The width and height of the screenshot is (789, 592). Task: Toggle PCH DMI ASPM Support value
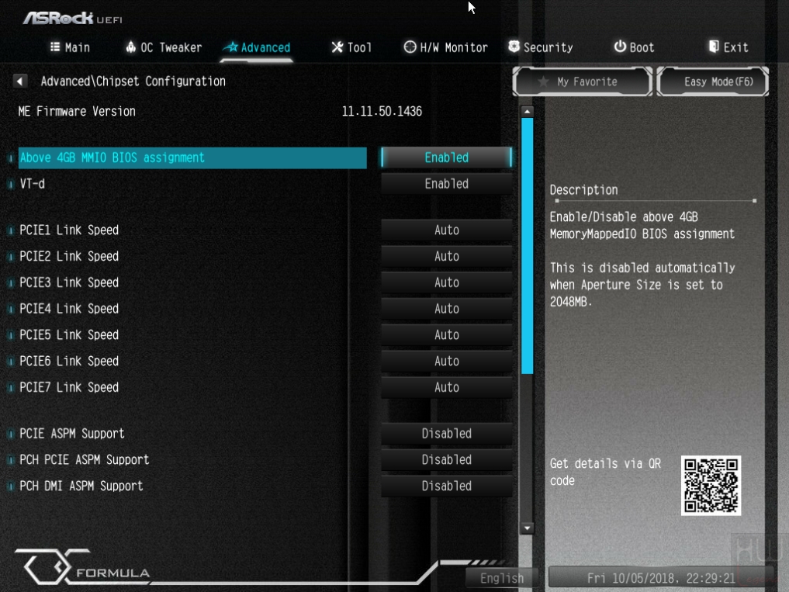click(447, 486)
